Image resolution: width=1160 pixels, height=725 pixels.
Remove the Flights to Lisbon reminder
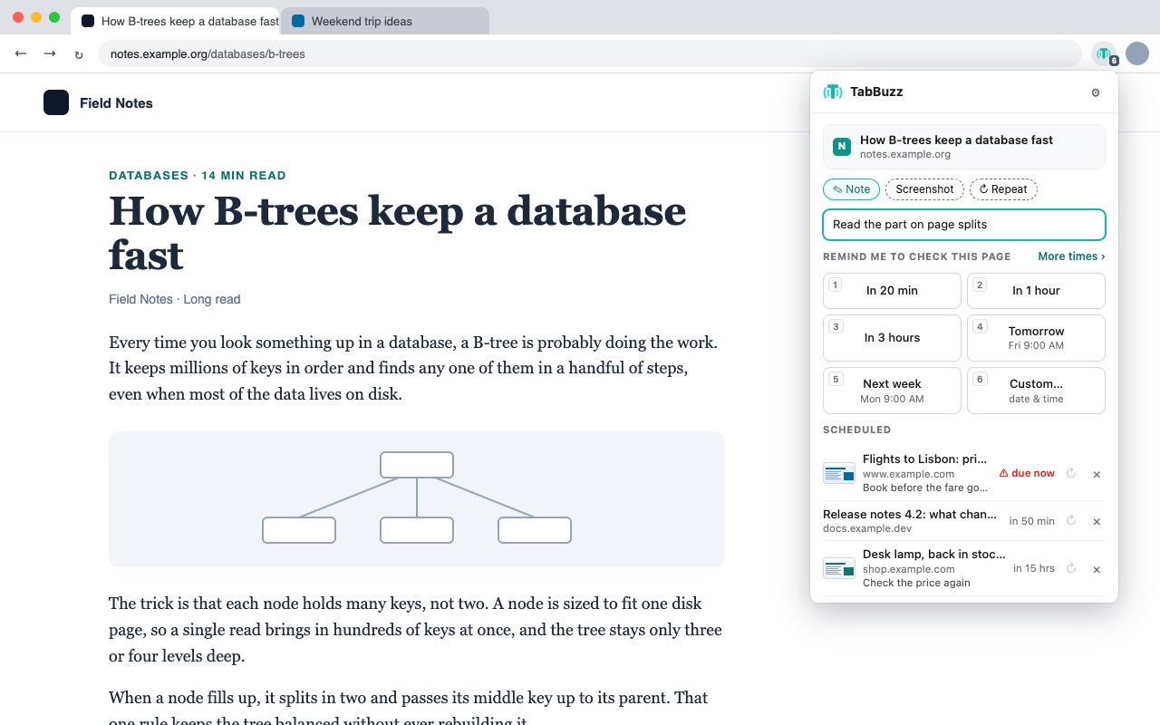pos(1097,474)
